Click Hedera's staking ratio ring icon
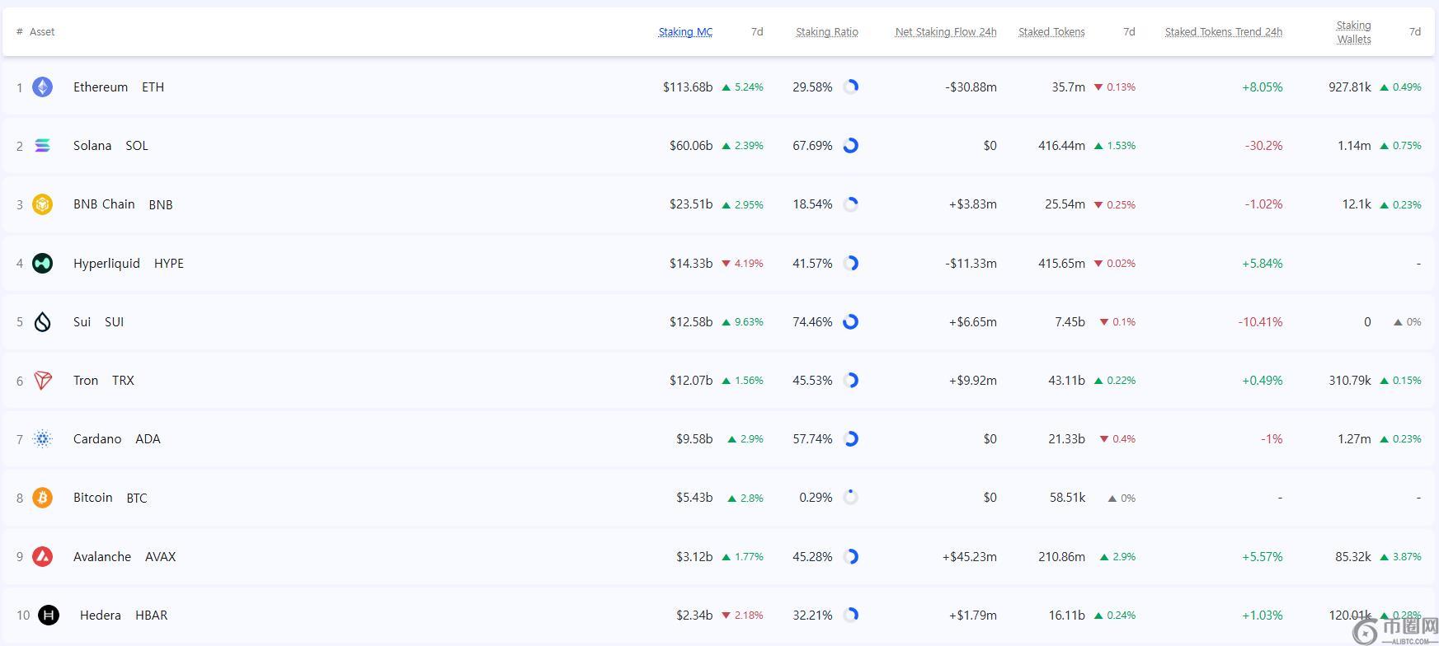1439x646 pixels. point(851,616)
